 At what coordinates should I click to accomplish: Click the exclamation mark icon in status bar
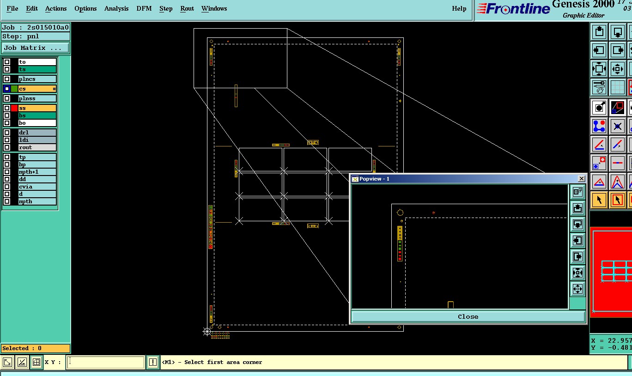click(153, 362)
